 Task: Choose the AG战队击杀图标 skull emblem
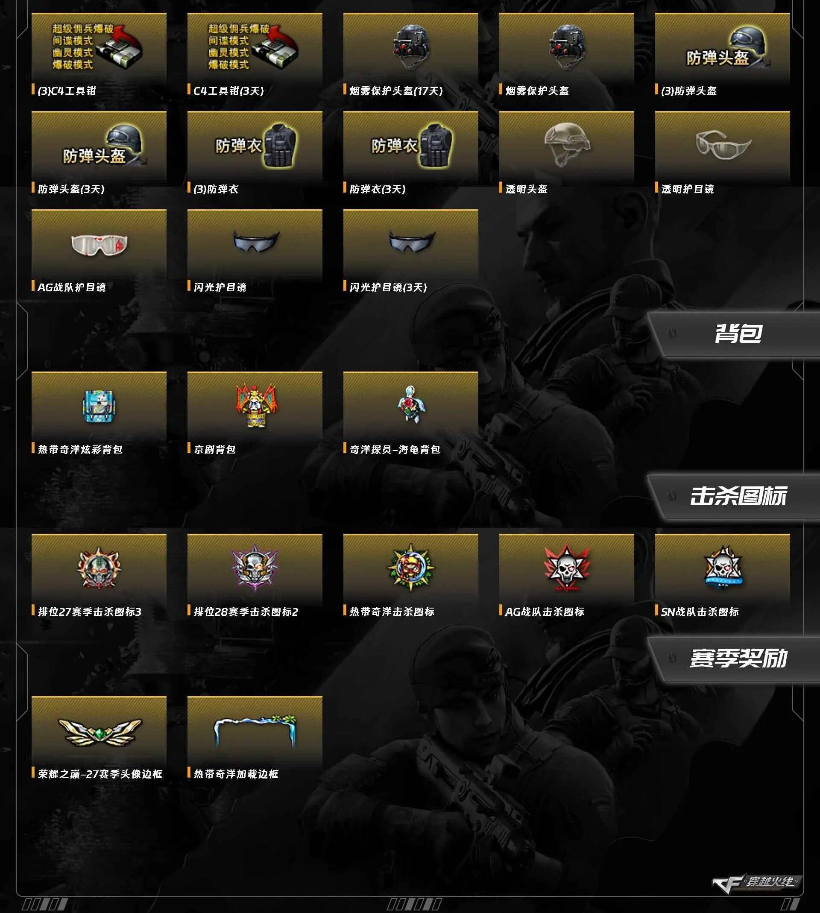[x=566, y=568]
